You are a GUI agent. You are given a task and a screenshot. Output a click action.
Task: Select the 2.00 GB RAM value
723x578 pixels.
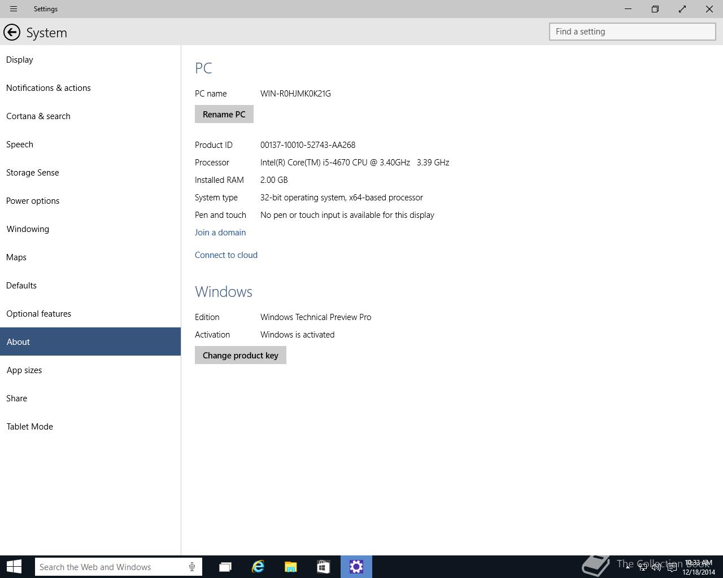point(274,180)
